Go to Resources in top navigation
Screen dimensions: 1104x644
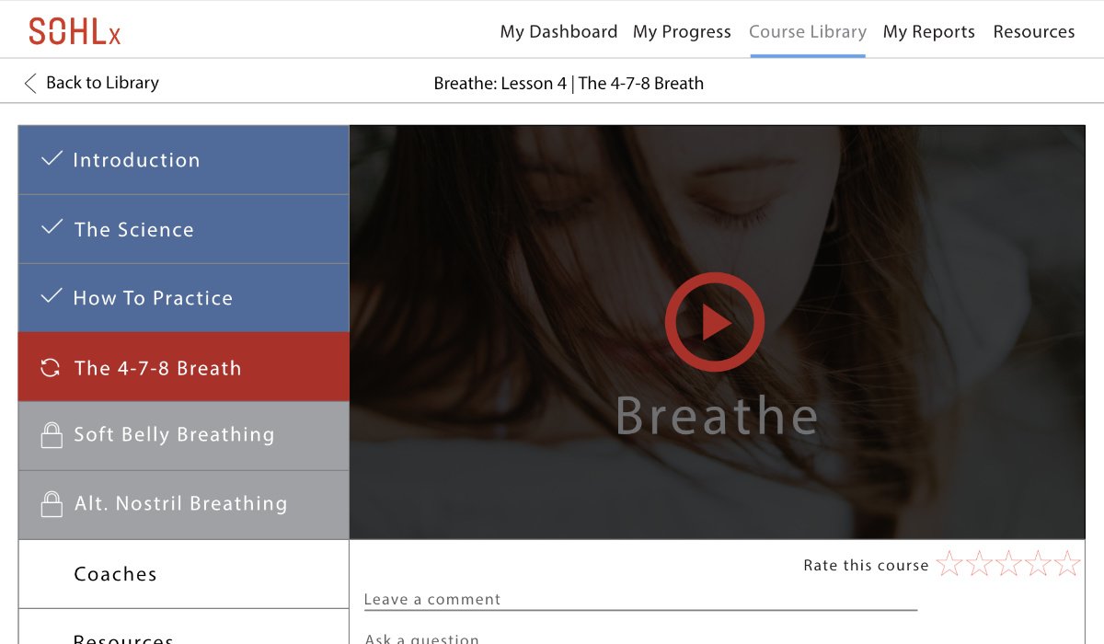pos(1034,31)
